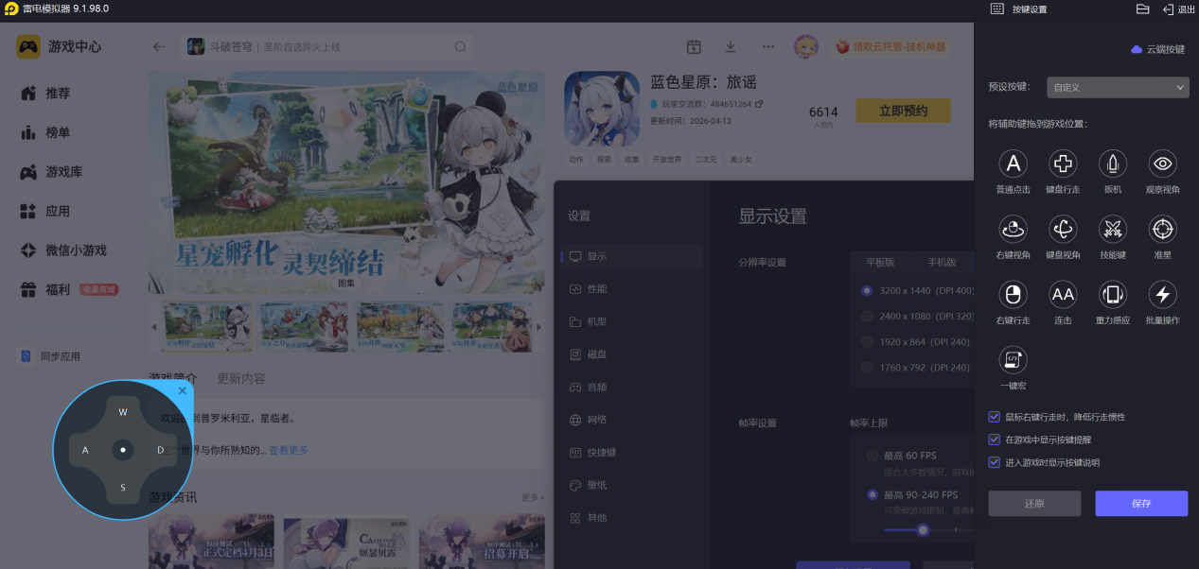Open 福利 in the sidebar
Image resolution: width=1199 pixels, height=569 pixels.
[x=58, y=289]
